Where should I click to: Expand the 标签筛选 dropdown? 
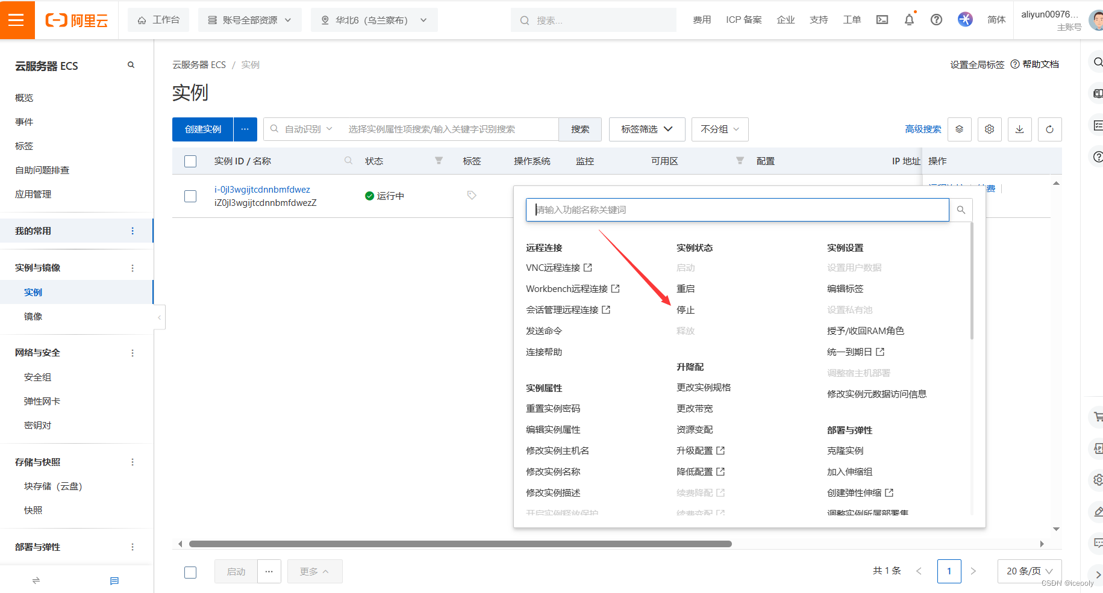647,129
